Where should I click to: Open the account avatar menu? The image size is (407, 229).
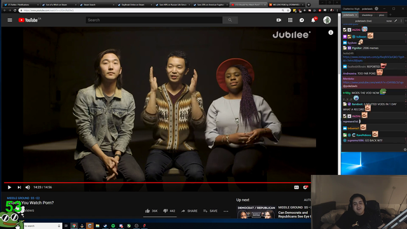tap(327, 20)
